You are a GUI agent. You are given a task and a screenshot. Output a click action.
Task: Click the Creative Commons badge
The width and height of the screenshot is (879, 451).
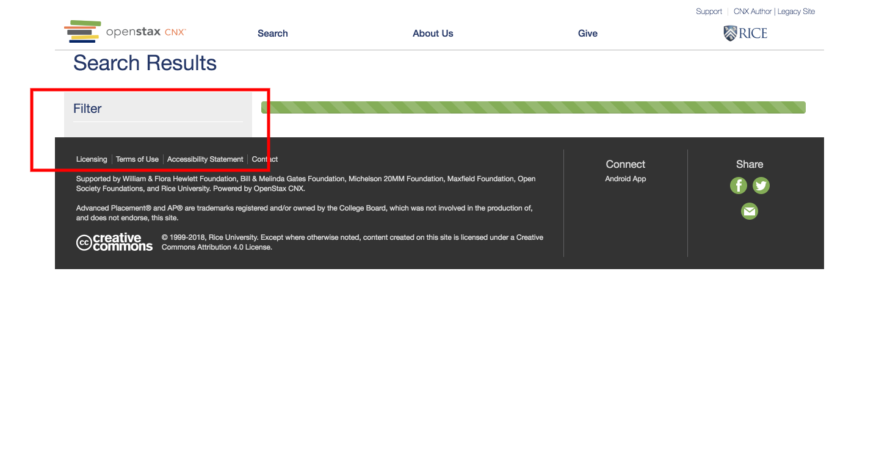(x=114, y=242)
